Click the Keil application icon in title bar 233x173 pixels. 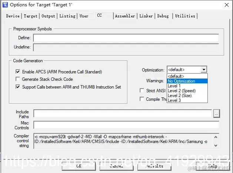[x=5, y=5]
